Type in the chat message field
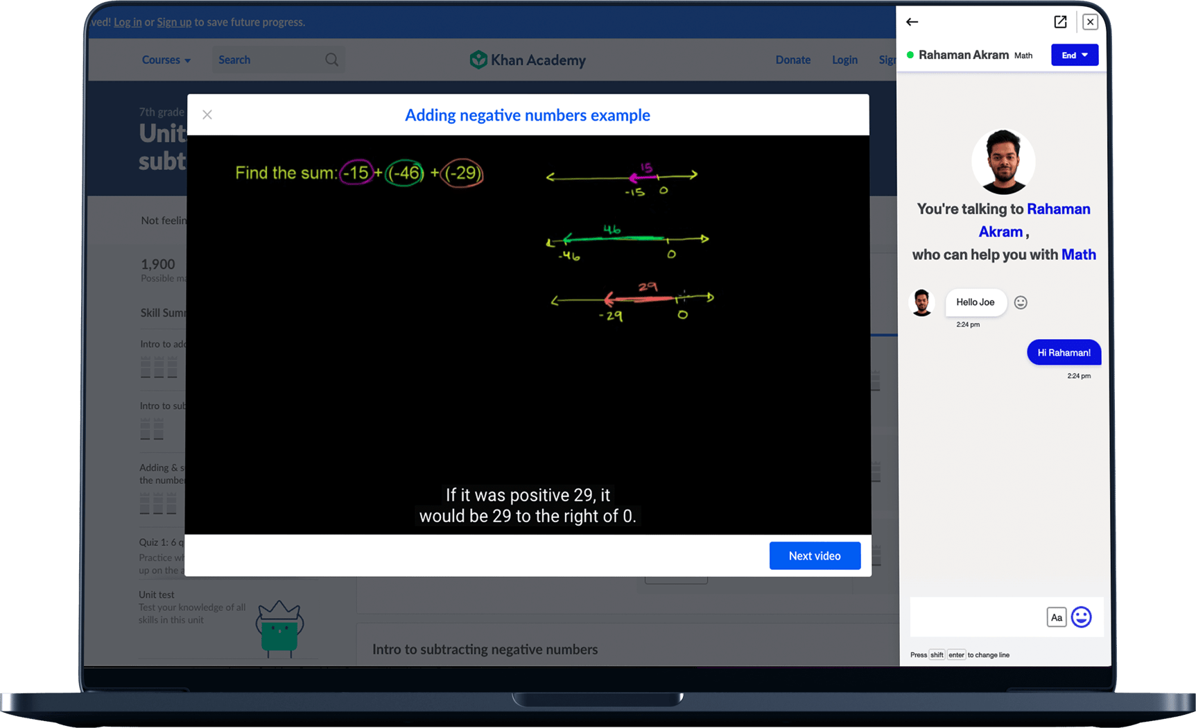This screenshot has width=1196, height=728. (x=976, y=616)
